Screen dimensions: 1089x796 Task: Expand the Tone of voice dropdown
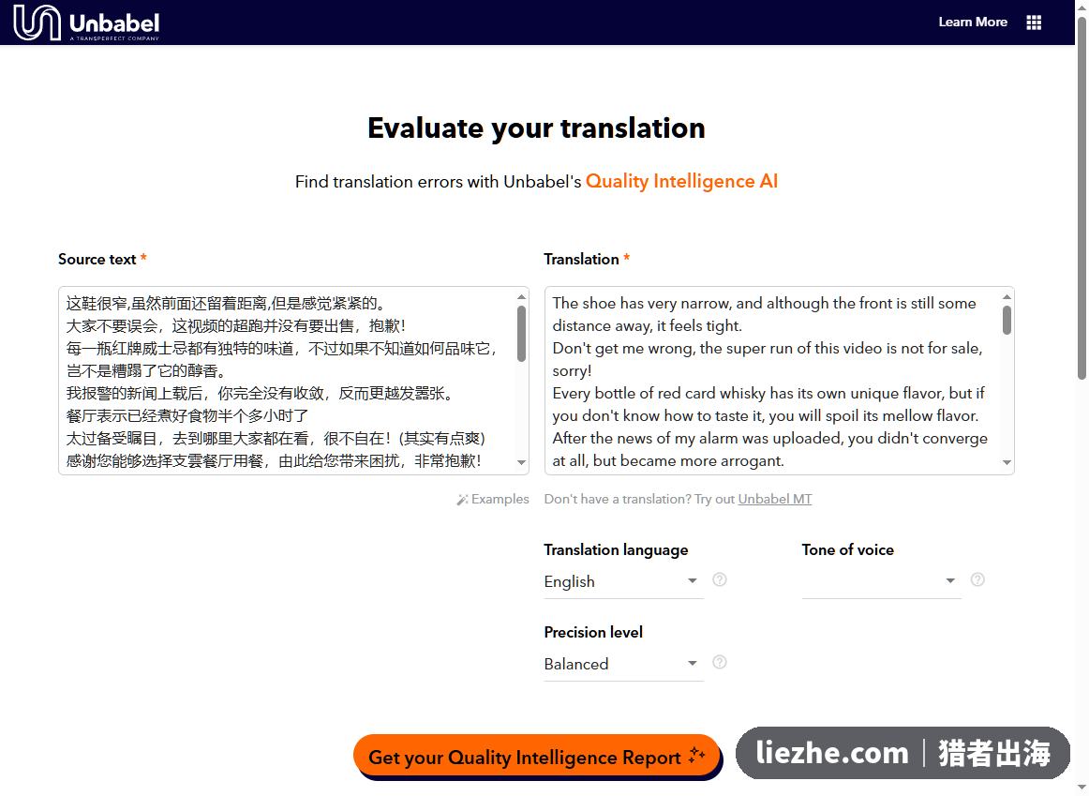tap(881, 582)
